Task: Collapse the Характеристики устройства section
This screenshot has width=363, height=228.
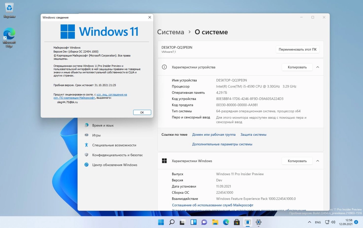Action: (x=318, y=67)
